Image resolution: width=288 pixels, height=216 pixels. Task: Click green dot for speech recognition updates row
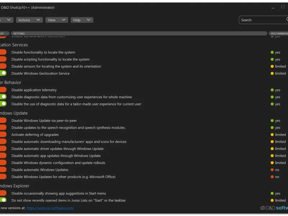(272, 128)
